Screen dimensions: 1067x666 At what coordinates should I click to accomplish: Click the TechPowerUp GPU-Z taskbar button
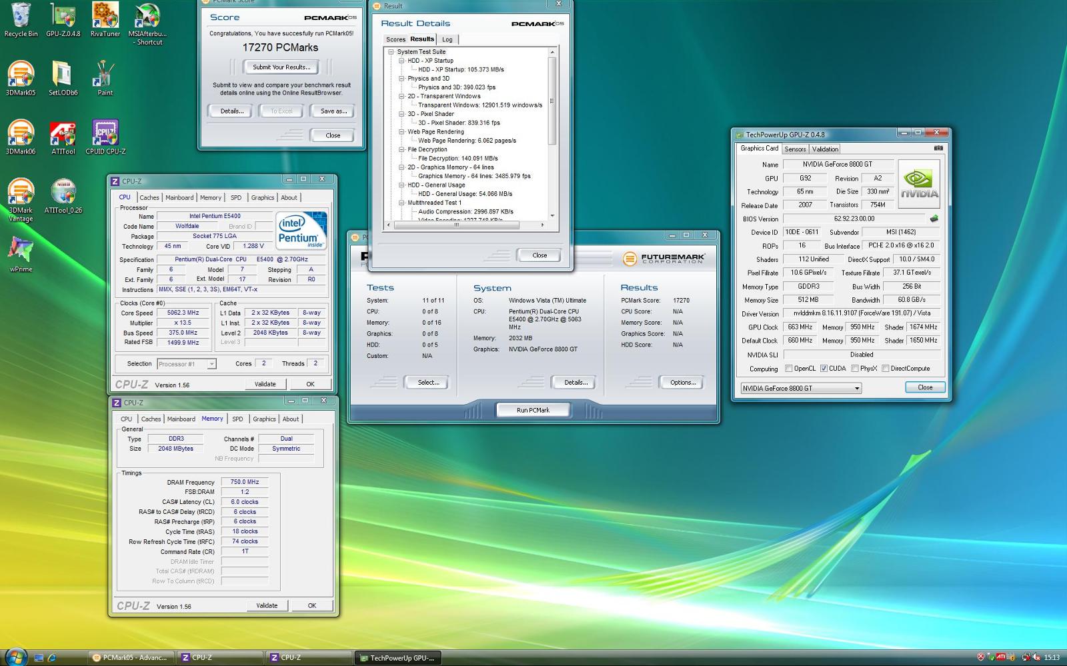point(397,658)
